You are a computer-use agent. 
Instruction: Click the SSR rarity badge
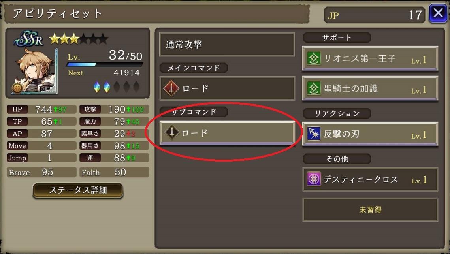point(29,39)
